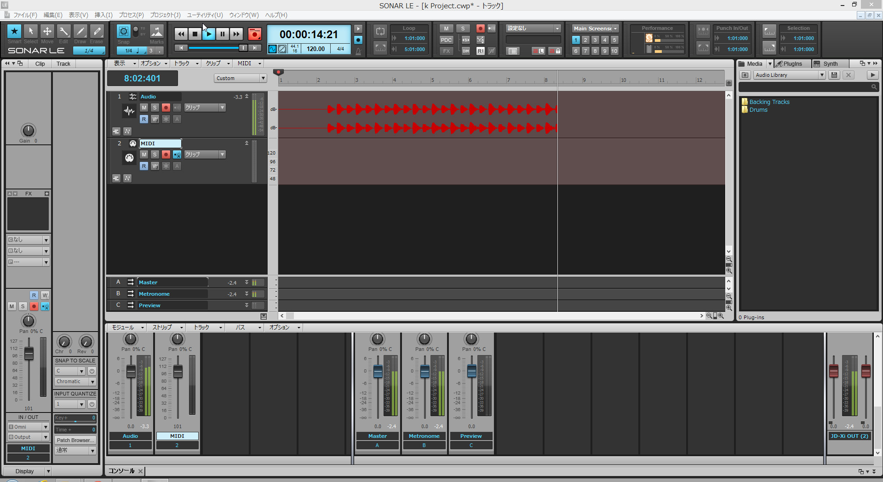Open the Audio track クリップ dropdown
The image size is (883, 482).
(x=205, y=108)
